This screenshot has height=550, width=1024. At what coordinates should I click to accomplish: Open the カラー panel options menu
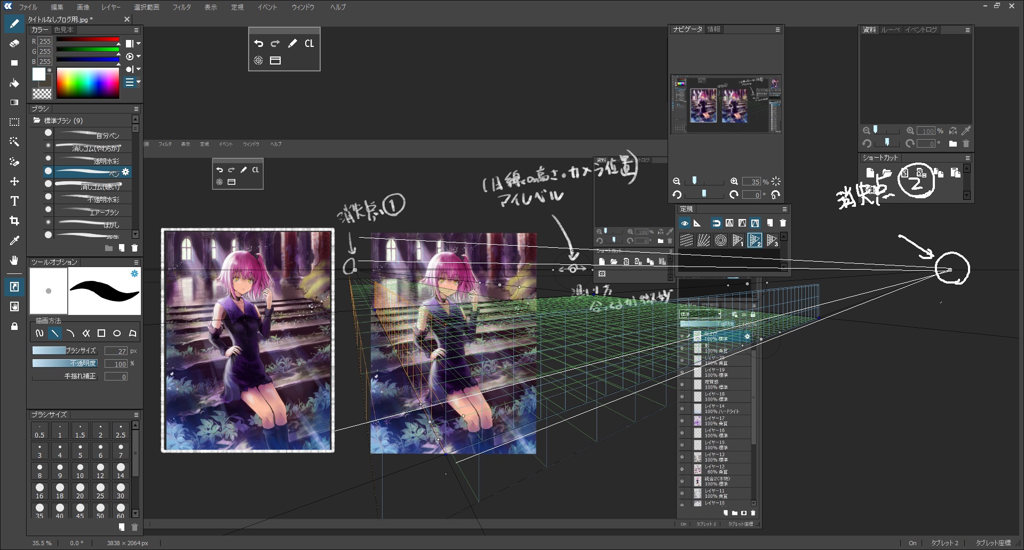tap(136, 30)
